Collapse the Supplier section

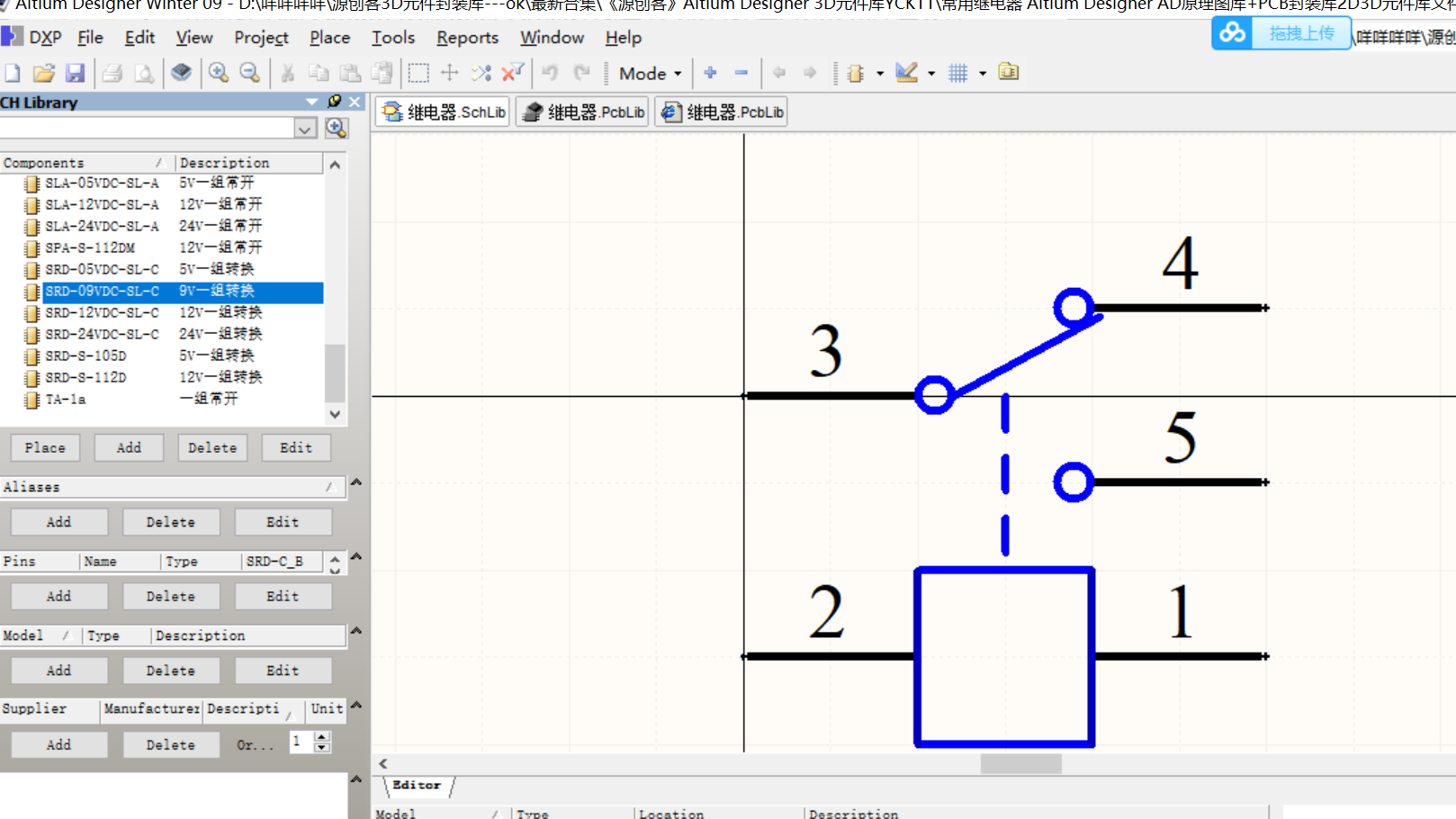(356, 705)
